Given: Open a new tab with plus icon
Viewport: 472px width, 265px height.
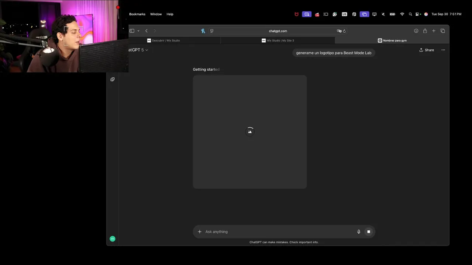Looking at the screenshot, I should 434,31.
